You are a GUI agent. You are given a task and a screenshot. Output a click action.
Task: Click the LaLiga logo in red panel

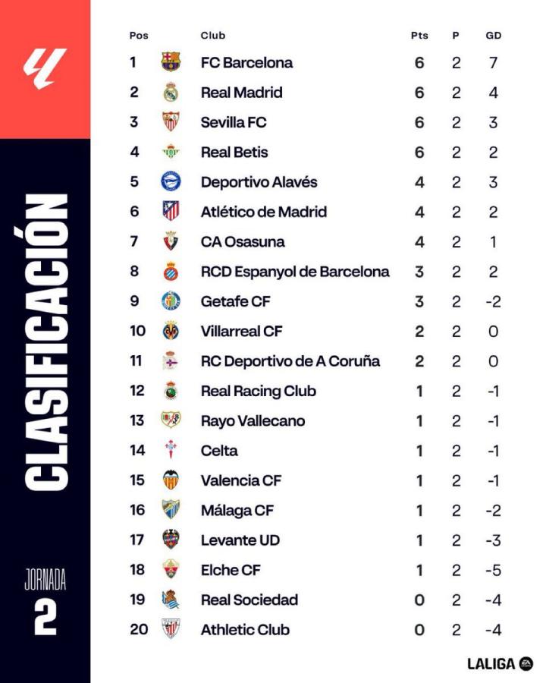pos(45,69)
